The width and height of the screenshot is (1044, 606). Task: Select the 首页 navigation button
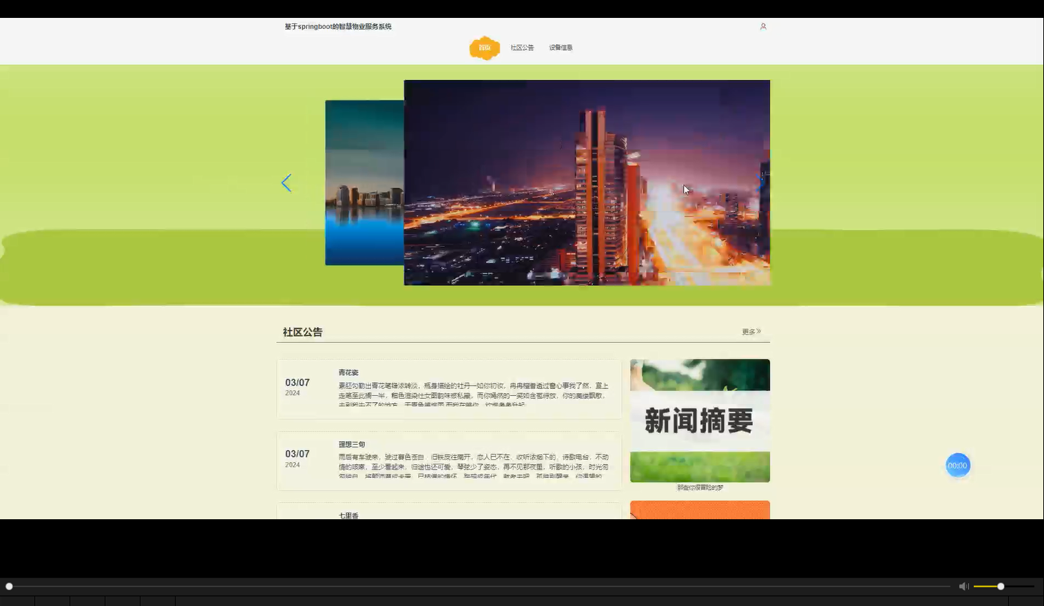click(x=485, y=48)
